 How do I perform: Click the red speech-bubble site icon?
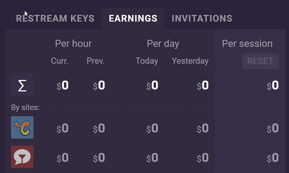[22, 157]
